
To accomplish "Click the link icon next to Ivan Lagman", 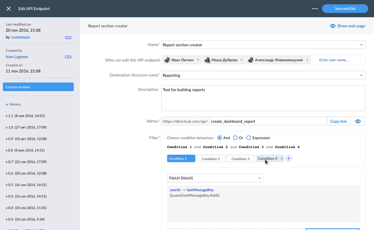I will click(x=68, y=57).
